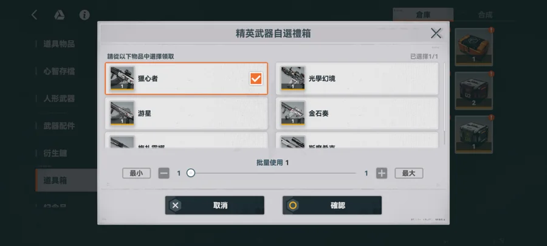Open the triangular home emblem icon
This screenshot has height=246, width=547.
pyautogui.click(x=59, y=15)
